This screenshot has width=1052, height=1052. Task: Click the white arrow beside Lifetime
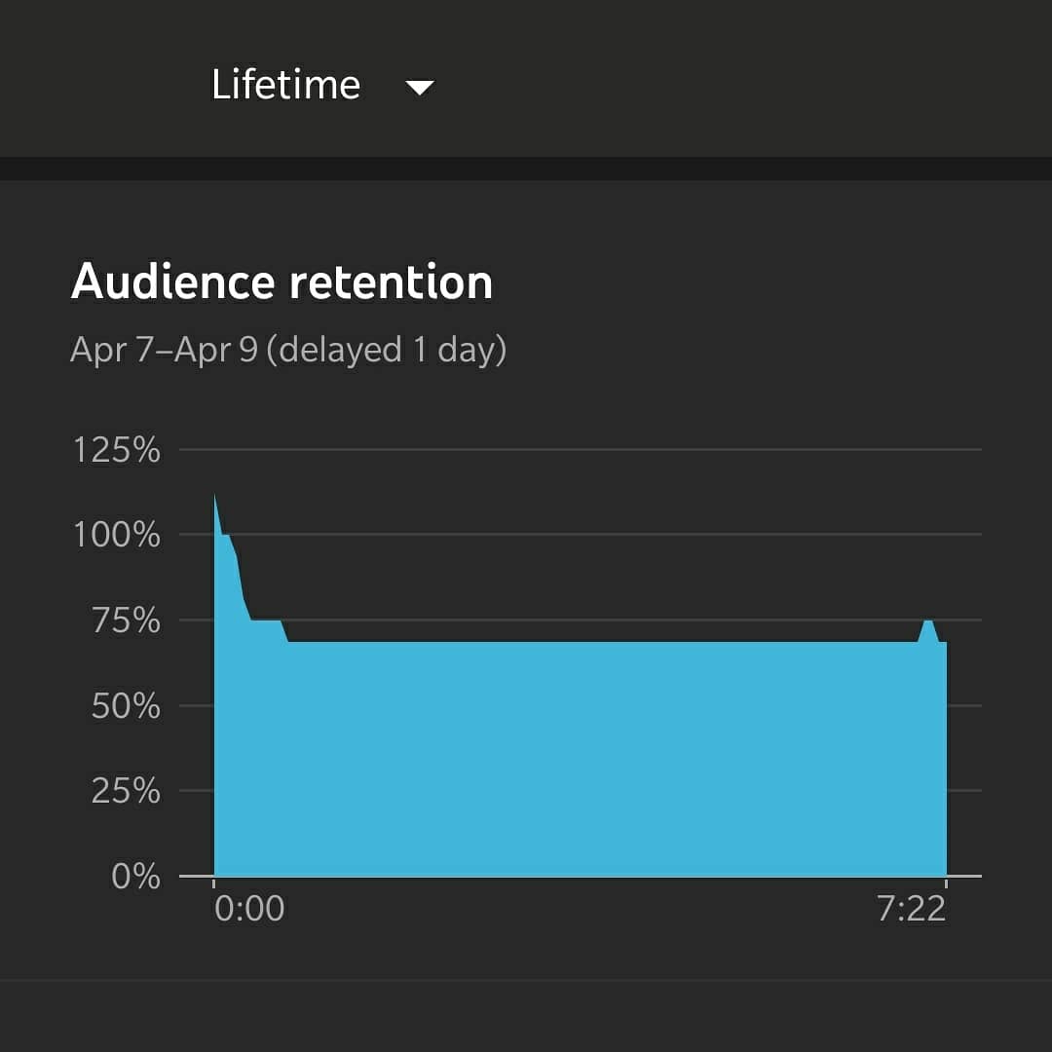click(420, 88)
